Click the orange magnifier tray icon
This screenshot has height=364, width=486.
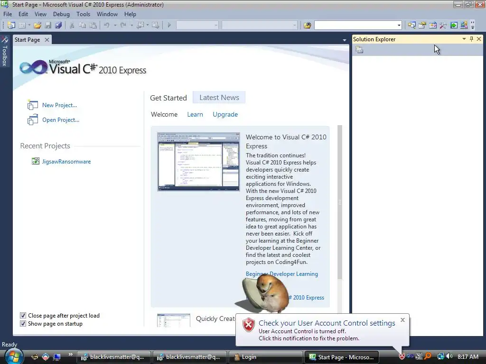[x=428, y=356]
